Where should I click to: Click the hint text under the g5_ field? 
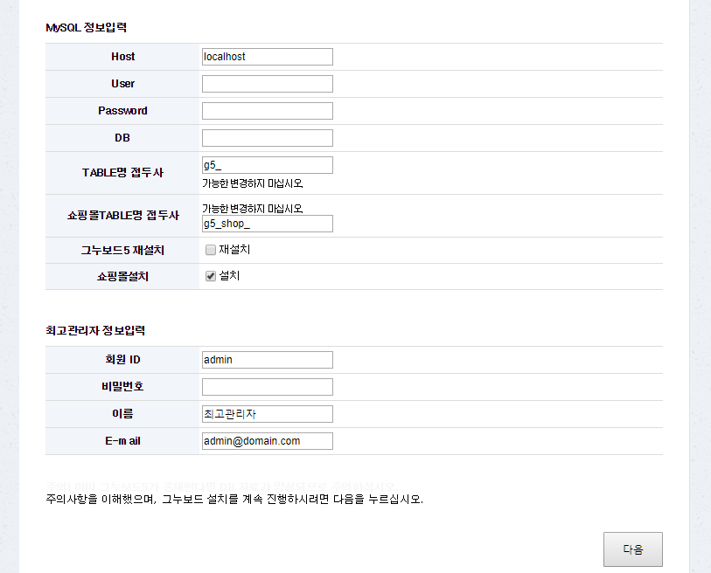[x=253, y=184]
